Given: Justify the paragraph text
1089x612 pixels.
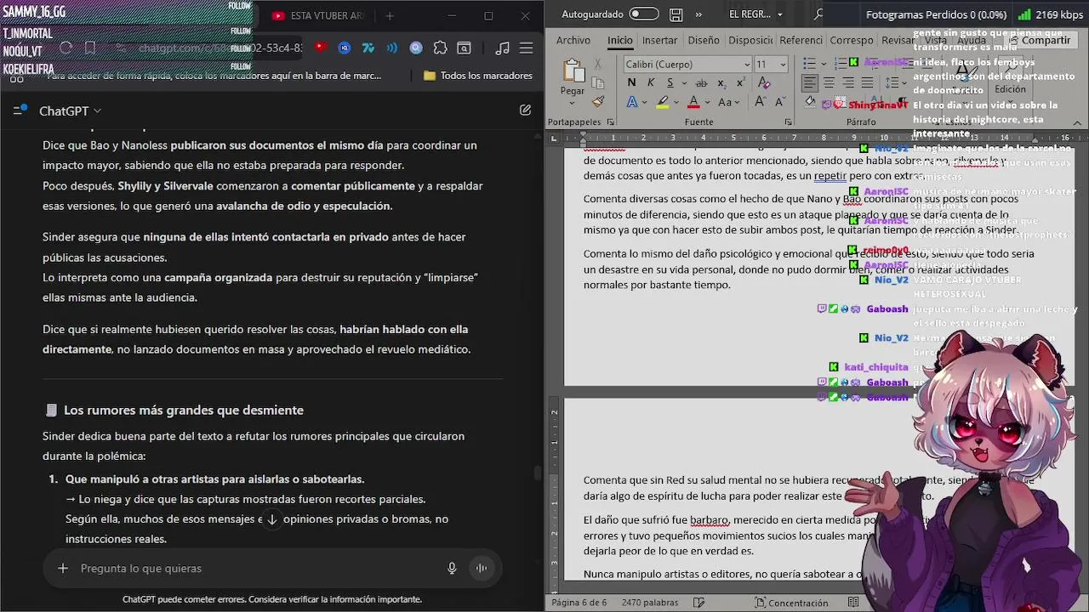Looking at the screenshot, I should pos(868,83).
